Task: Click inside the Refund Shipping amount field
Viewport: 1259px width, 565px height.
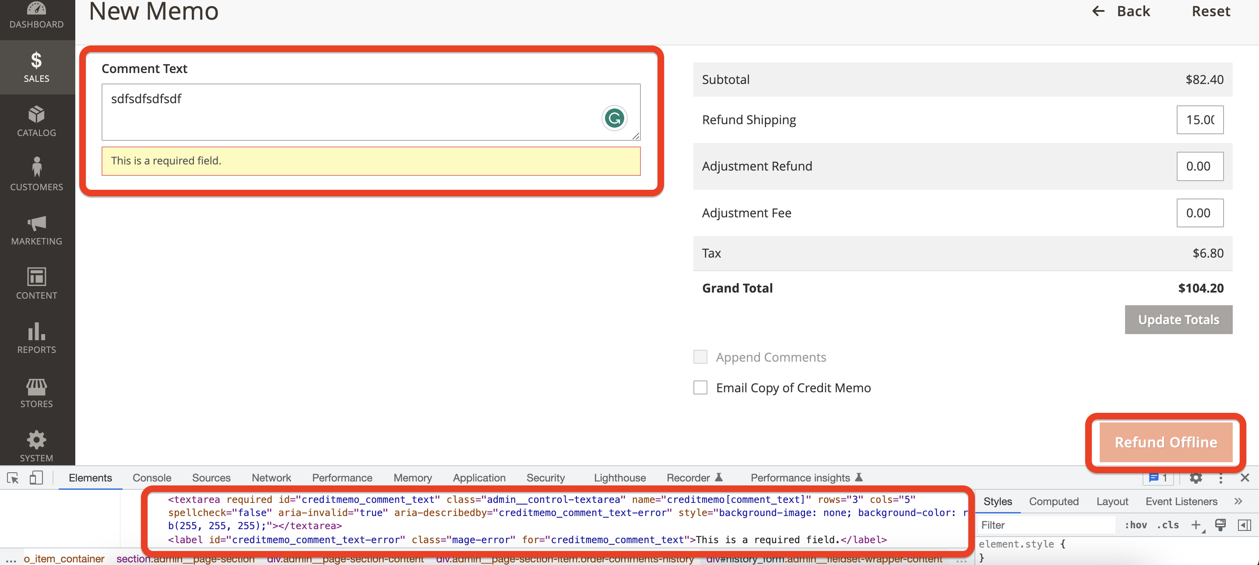Action: (1200, 120)
